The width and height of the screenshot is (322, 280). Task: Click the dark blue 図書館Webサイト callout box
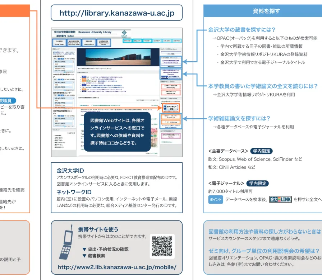click(x=117, y=132)
